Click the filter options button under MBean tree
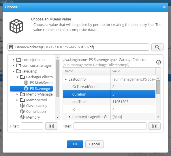The height and width of the screenshot is (156, 171). point(51,126)
